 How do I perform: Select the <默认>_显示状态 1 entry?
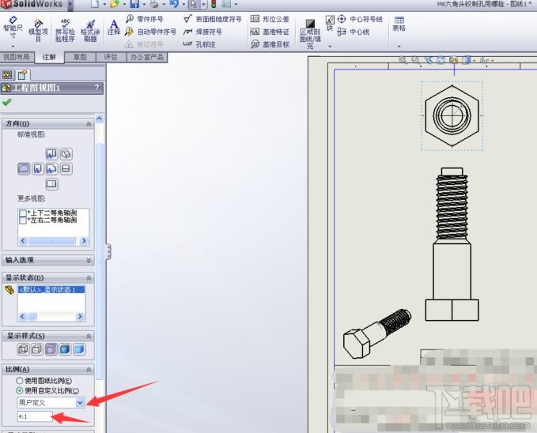point(51,290)
